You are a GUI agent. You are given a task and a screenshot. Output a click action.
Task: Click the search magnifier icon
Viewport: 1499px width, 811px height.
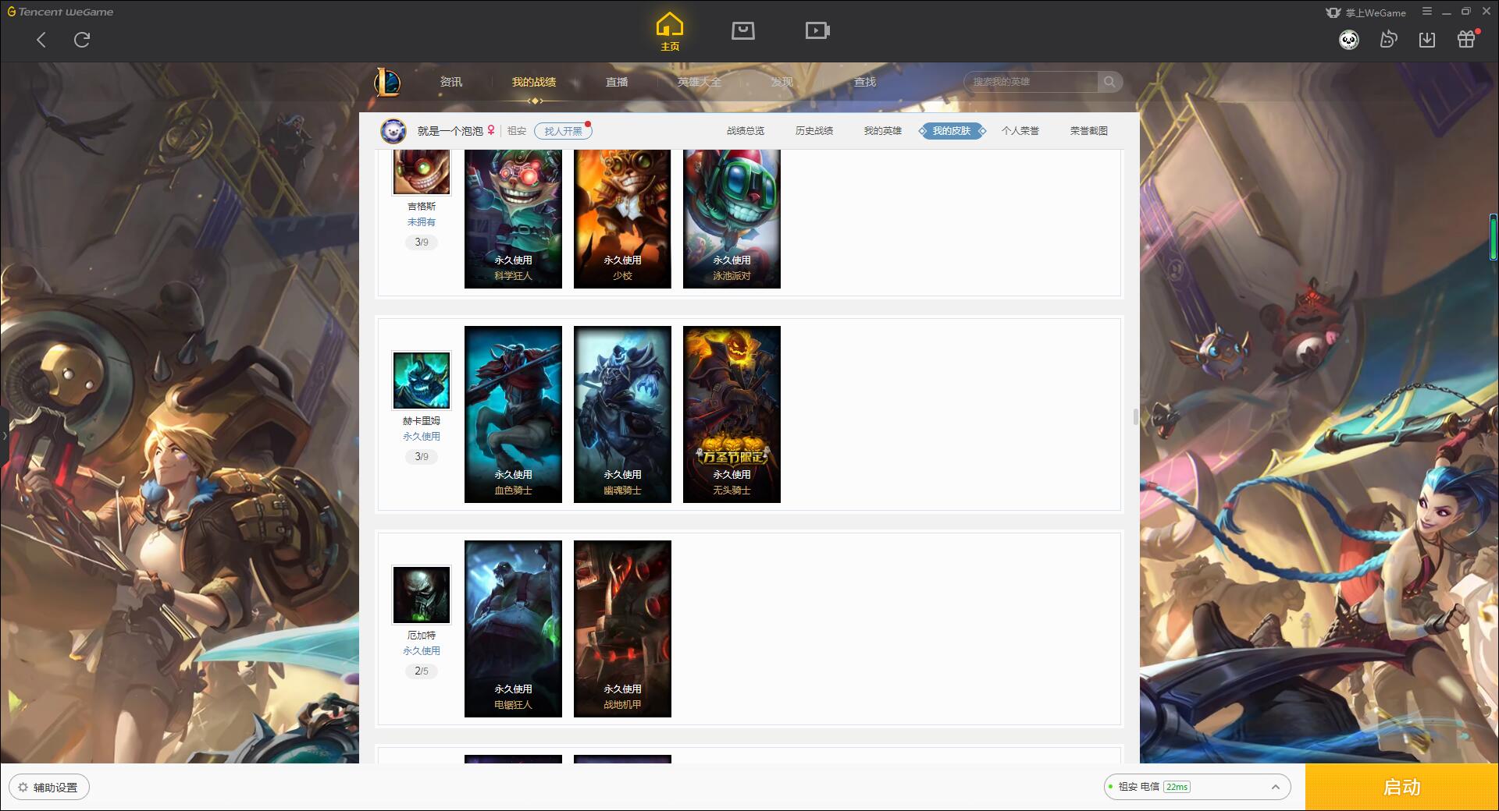(x=1109, y=82)
